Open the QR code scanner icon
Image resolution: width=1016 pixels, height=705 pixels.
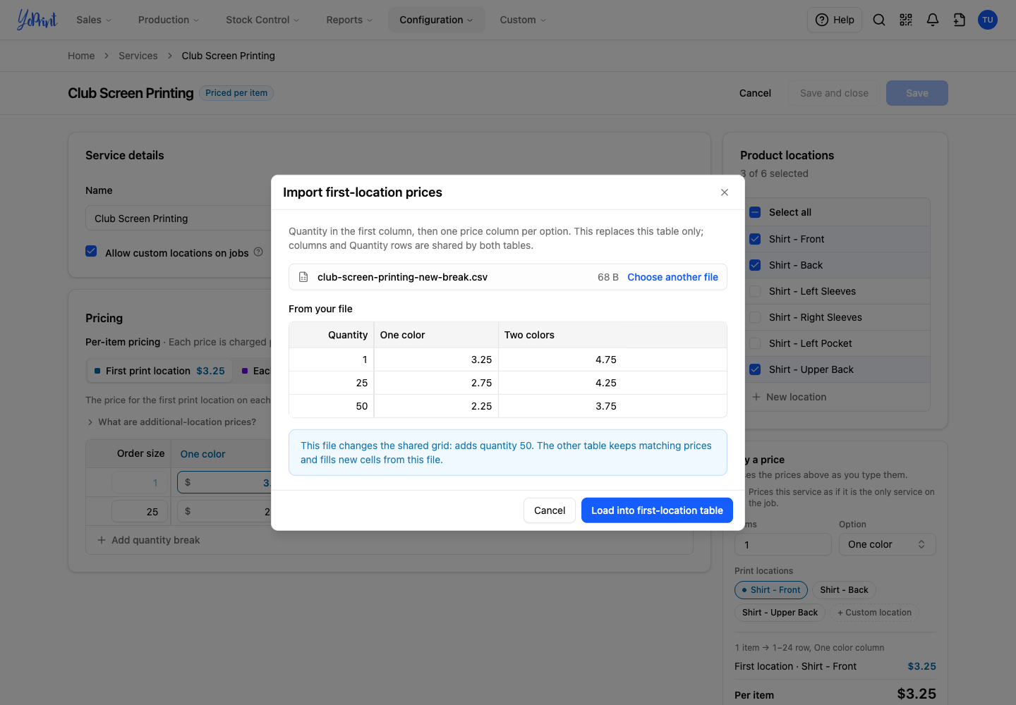(906, 20)
